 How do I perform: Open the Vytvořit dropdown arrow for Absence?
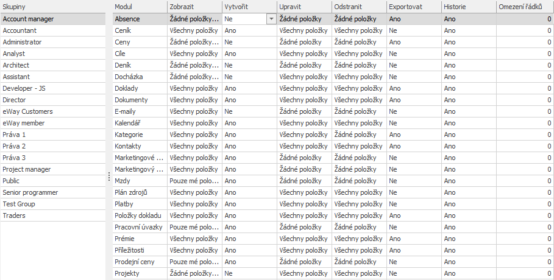tap(271, 19)
